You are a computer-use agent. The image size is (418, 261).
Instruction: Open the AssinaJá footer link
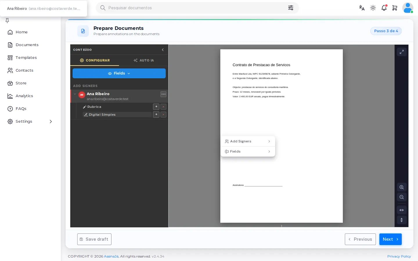point(111,256)
